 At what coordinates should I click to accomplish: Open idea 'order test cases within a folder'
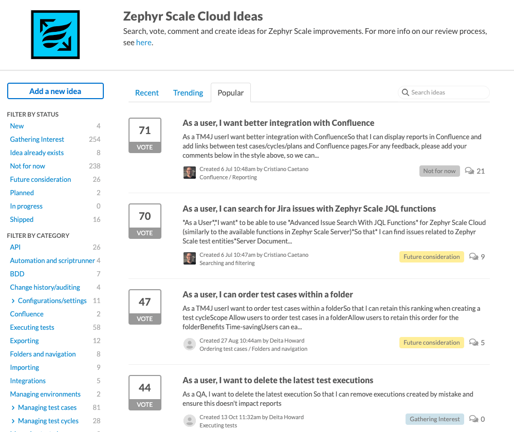click(x=267, y=294)
